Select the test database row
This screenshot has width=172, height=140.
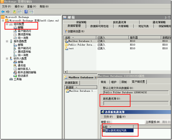118,48
